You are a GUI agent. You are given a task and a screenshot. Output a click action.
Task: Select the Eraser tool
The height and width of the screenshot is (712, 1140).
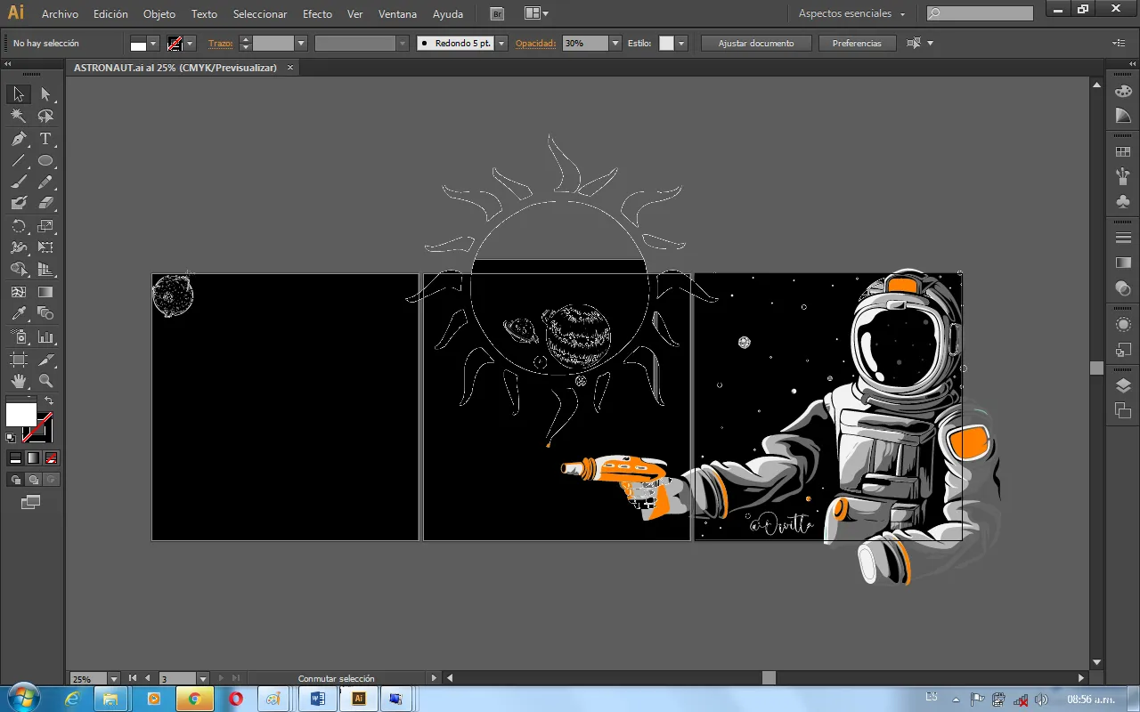pos(45,204)
